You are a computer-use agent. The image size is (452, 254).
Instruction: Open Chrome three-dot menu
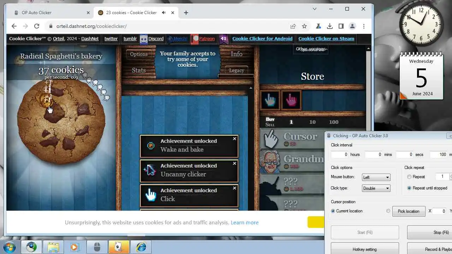[364, 26]
